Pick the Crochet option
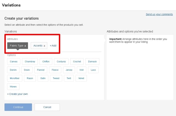 [77, 62]
